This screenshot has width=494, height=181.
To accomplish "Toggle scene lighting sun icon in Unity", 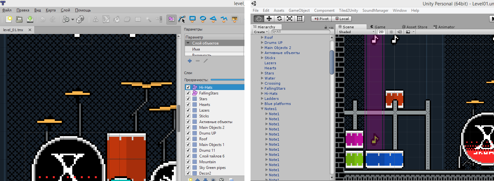I will (391, 32).
